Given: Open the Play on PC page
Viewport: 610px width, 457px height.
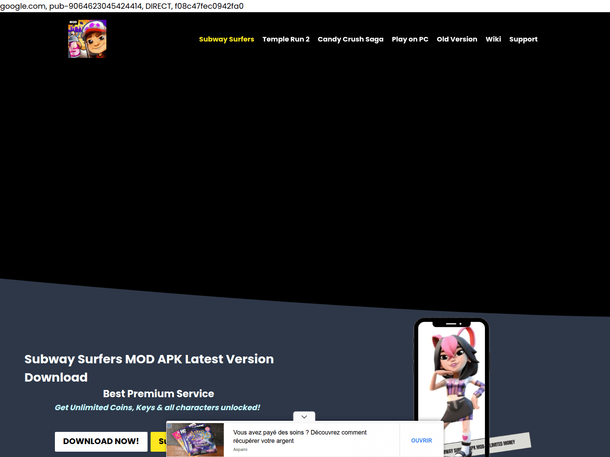Looking at the screenshot, I should point(410,39).
